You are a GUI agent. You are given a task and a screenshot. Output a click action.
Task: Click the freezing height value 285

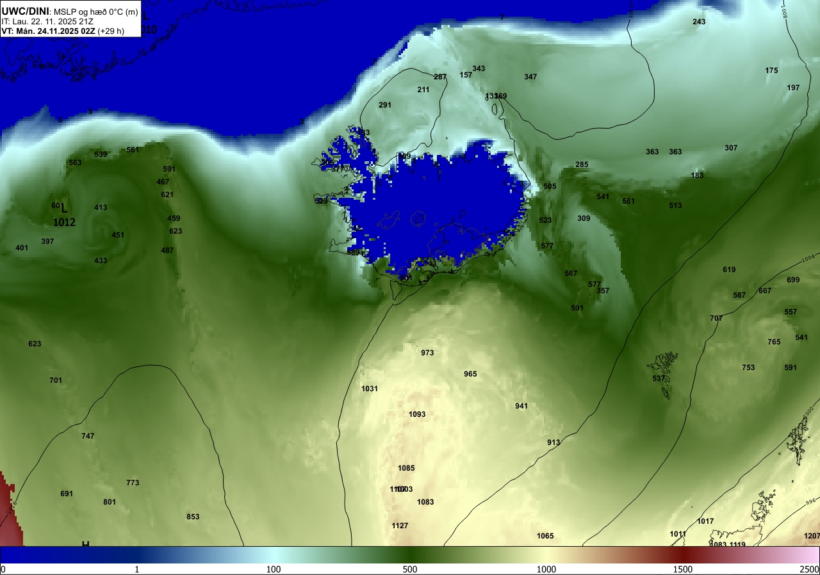(582, 165)
